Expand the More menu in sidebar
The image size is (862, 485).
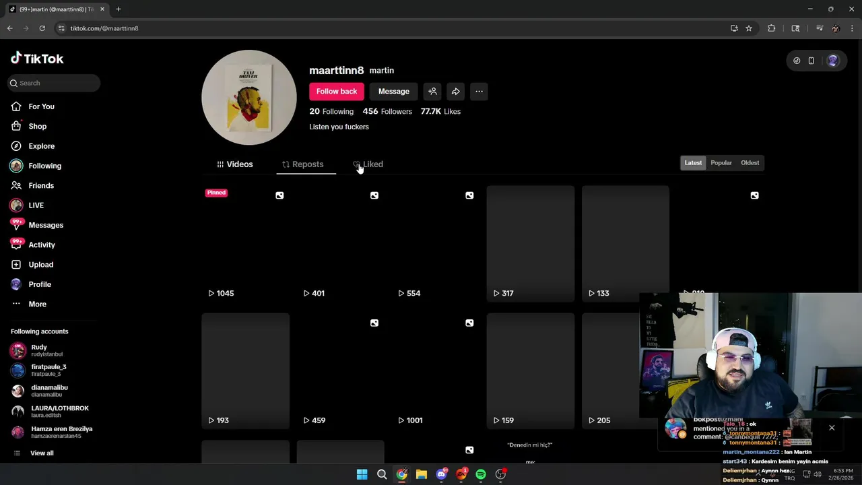(x=28, y=304)
